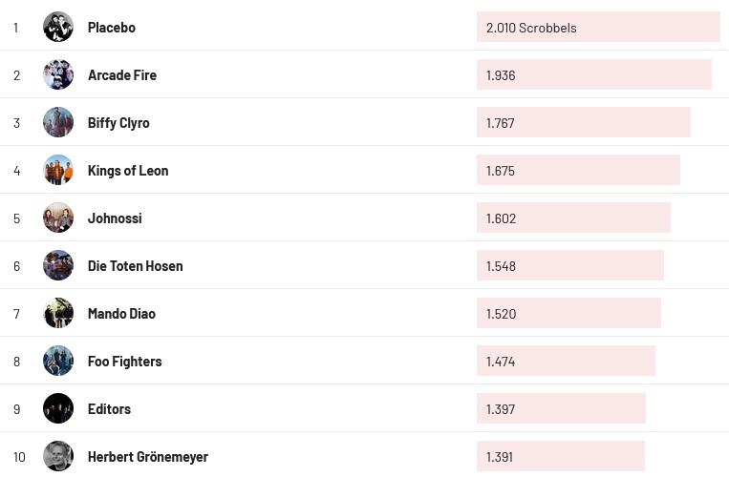Image resolution: width=729 pixels, height=477 pixels.
Task: Click the Biffy Clyro artist name
Action: click(x=118, y=123)
